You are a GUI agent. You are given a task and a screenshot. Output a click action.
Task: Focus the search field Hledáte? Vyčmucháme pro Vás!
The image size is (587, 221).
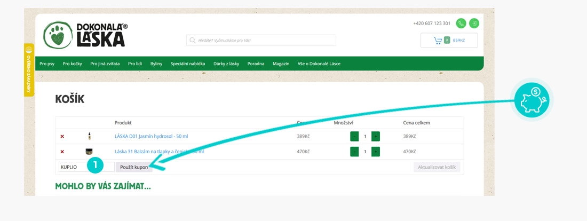tap(261, 40)
